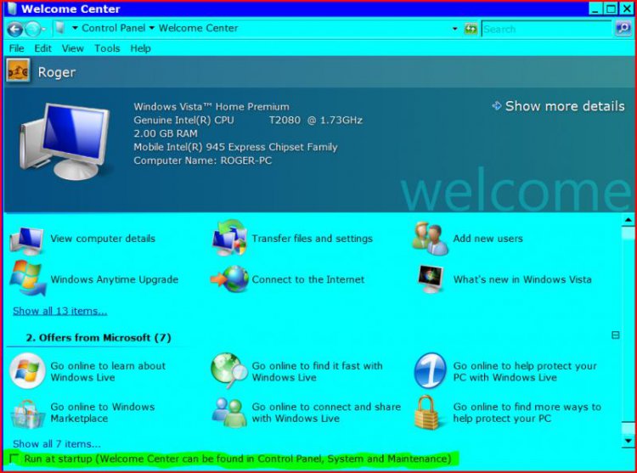Click the View computer details icon
The width and height of the screenshot is (637, 473).
coord(27,240)
